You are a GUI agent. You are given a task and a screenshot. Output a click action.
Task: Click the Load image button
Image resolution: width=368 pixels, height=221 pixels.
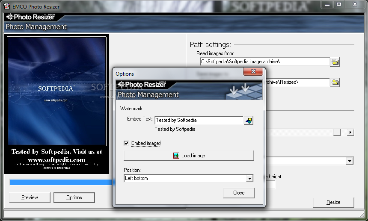pos(189,155)
